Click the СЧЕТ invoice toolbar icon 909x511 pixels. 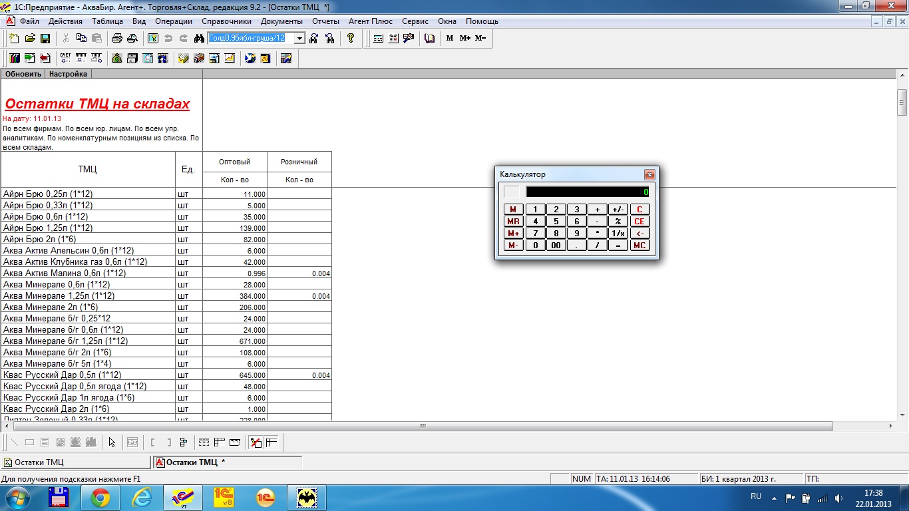pyautogui.click(x=65, y=59)
